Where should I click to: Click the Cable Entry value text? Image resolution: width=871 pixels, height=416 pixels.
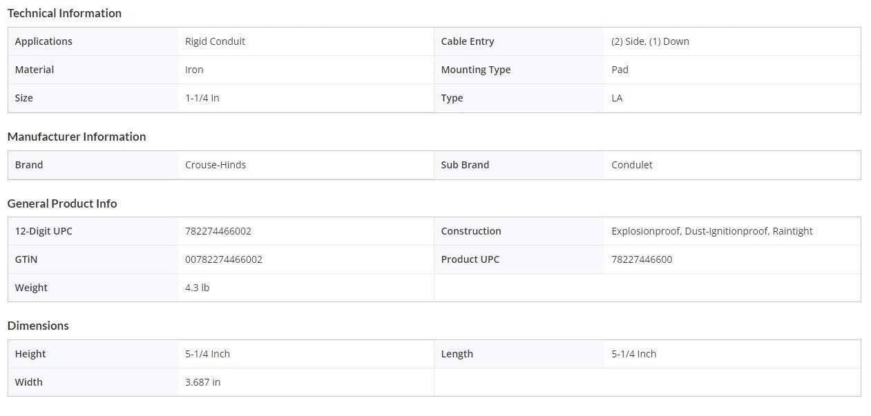pyautogui.click(x=650, y=41)
